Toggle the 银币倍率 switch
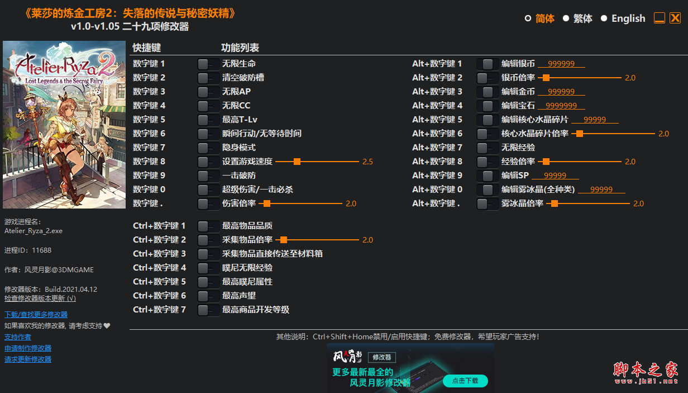This screenshot has width=688, height=393. [488, 78]
